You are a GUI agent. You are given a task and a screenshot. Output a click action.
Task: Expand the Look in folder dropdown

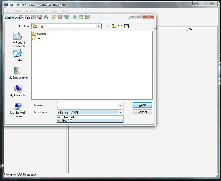(99, 26)
